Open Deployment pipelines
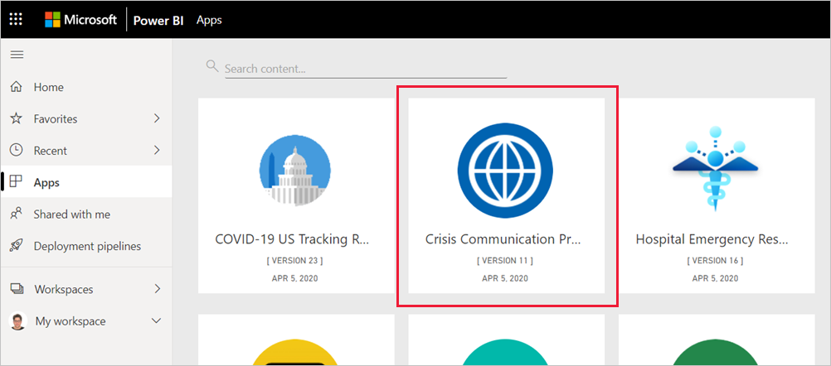The width and height of the screenshot is (831, 366). coord(86,246)
